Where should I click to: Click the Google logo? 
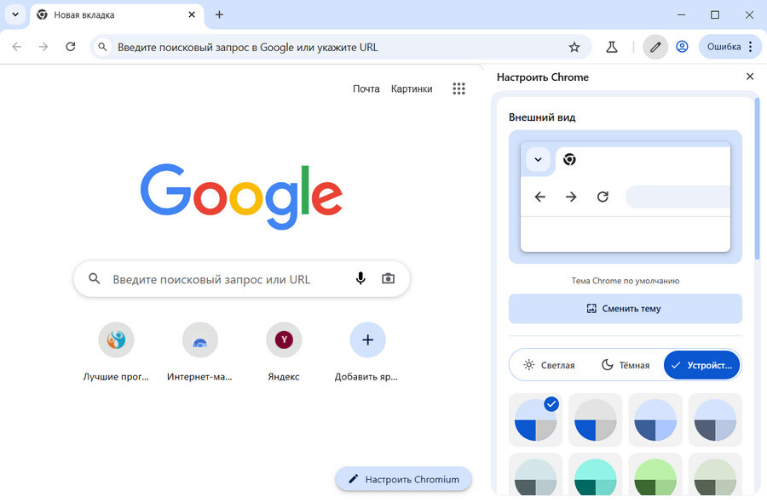pos(241,197)
